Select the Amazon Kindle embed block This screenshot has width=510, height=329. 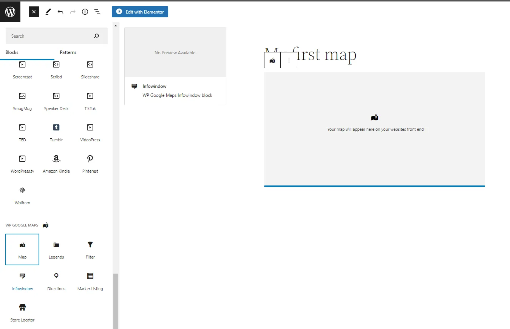(x=56, y=164)
